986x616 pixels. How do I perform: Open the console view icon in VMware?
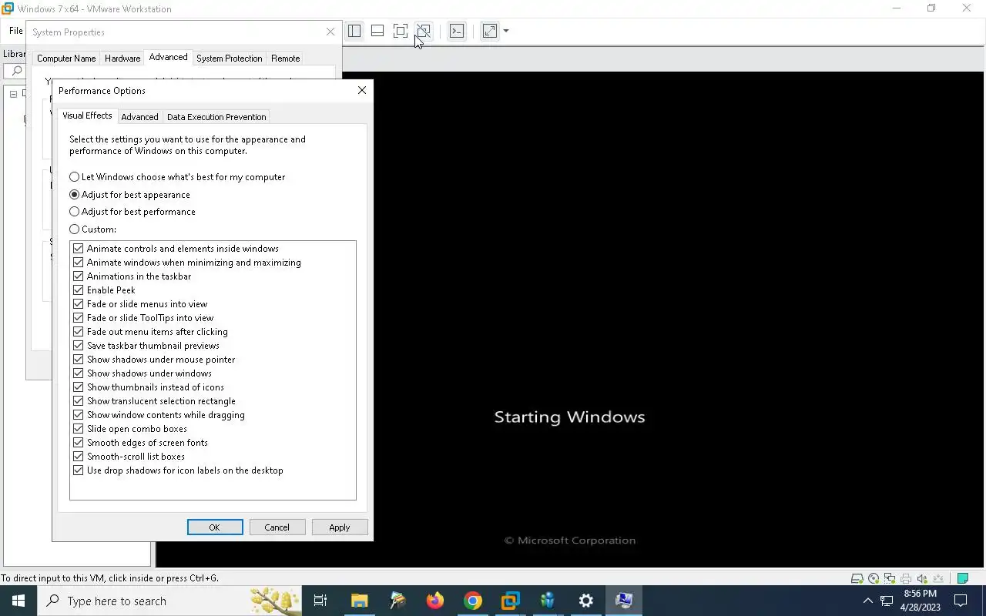pyautogui.click(x=457, y=31)
